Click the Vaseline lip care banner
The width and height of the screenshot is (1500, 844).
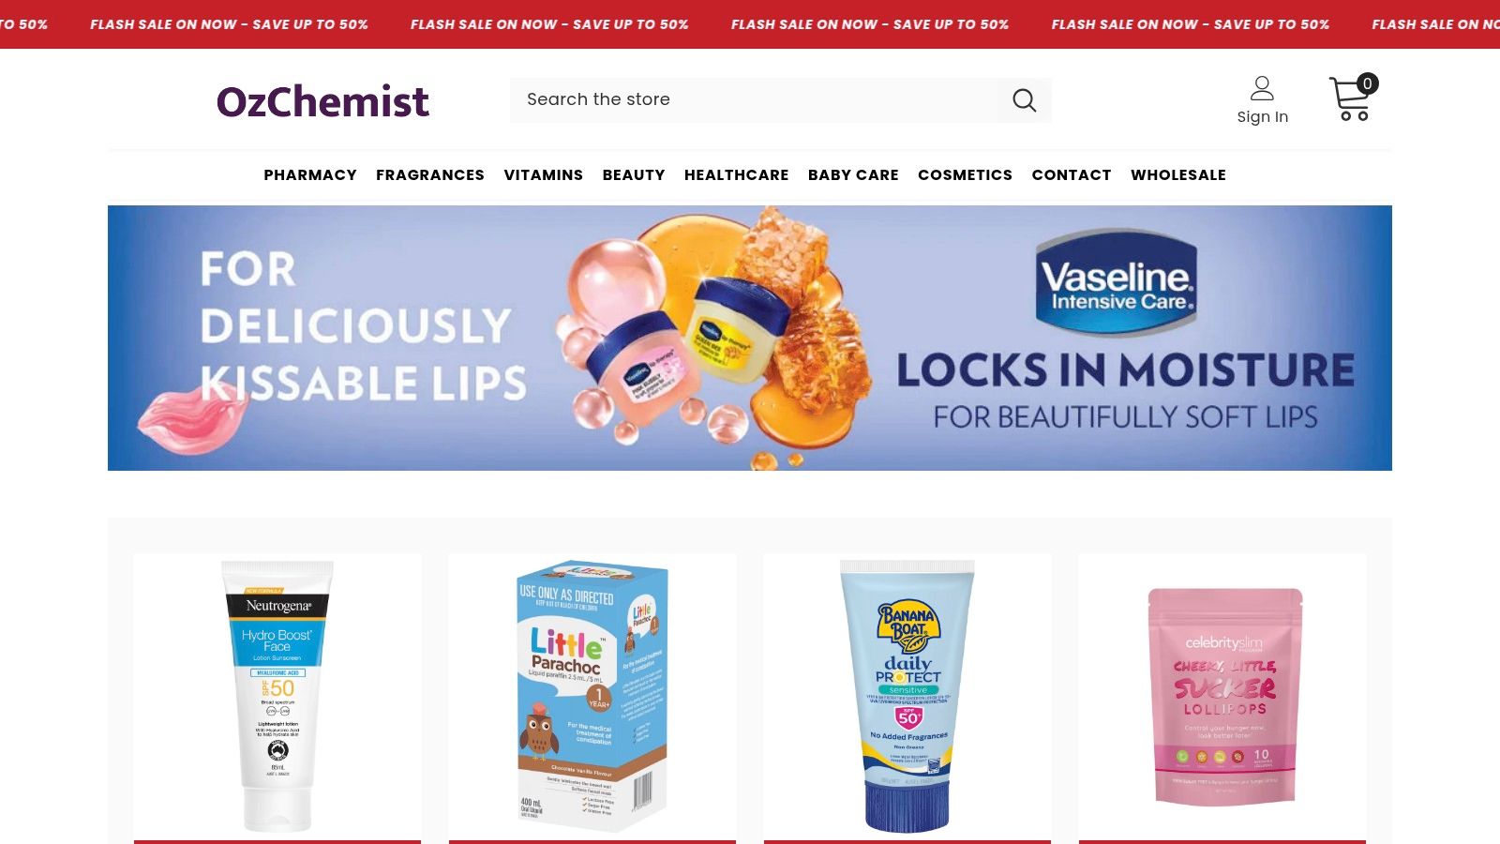[750, 338]
